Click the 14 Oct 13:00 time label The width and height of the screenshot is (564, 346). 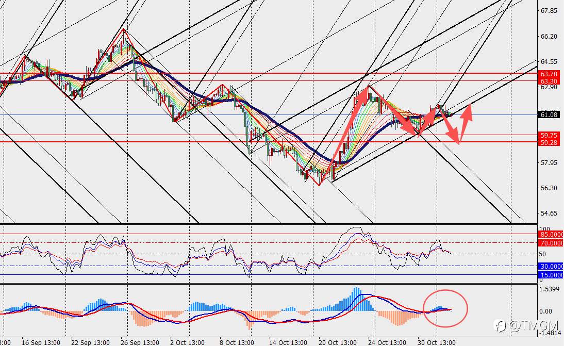[288, 342]
